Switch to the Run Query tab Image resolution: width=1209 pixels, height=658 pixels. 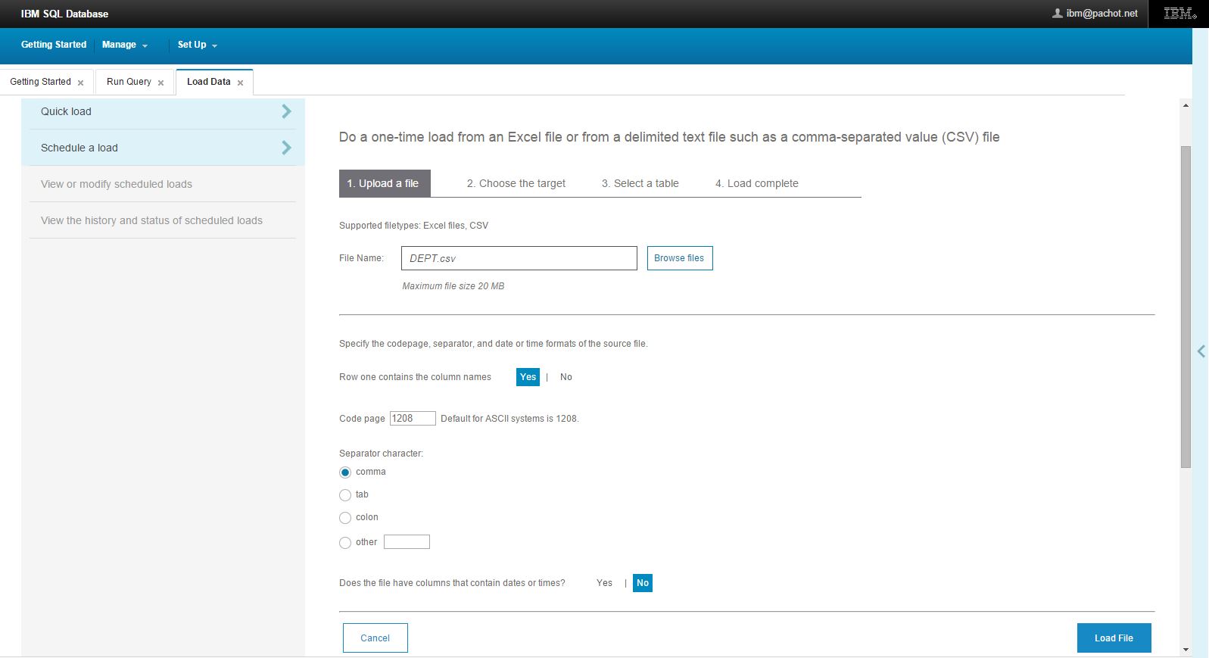point(129,82)
